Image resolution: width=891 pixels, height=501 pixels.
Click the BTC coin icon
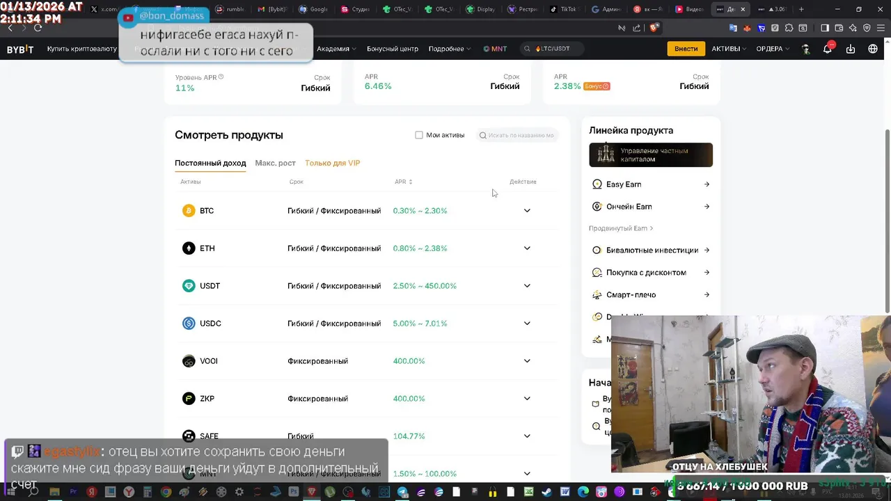tap(189, 210)
